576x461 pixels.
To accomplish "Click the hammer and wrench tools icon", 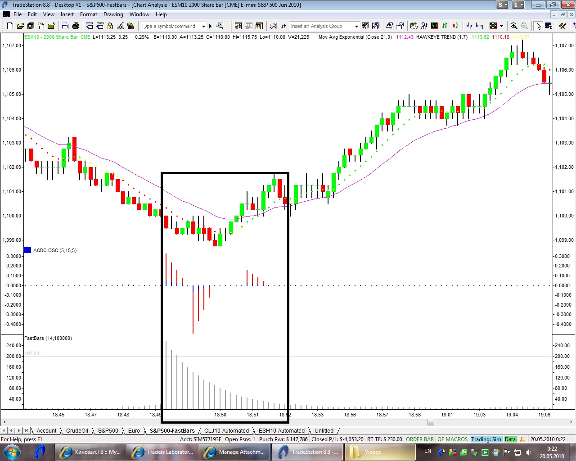I will [x=562, y=26].
